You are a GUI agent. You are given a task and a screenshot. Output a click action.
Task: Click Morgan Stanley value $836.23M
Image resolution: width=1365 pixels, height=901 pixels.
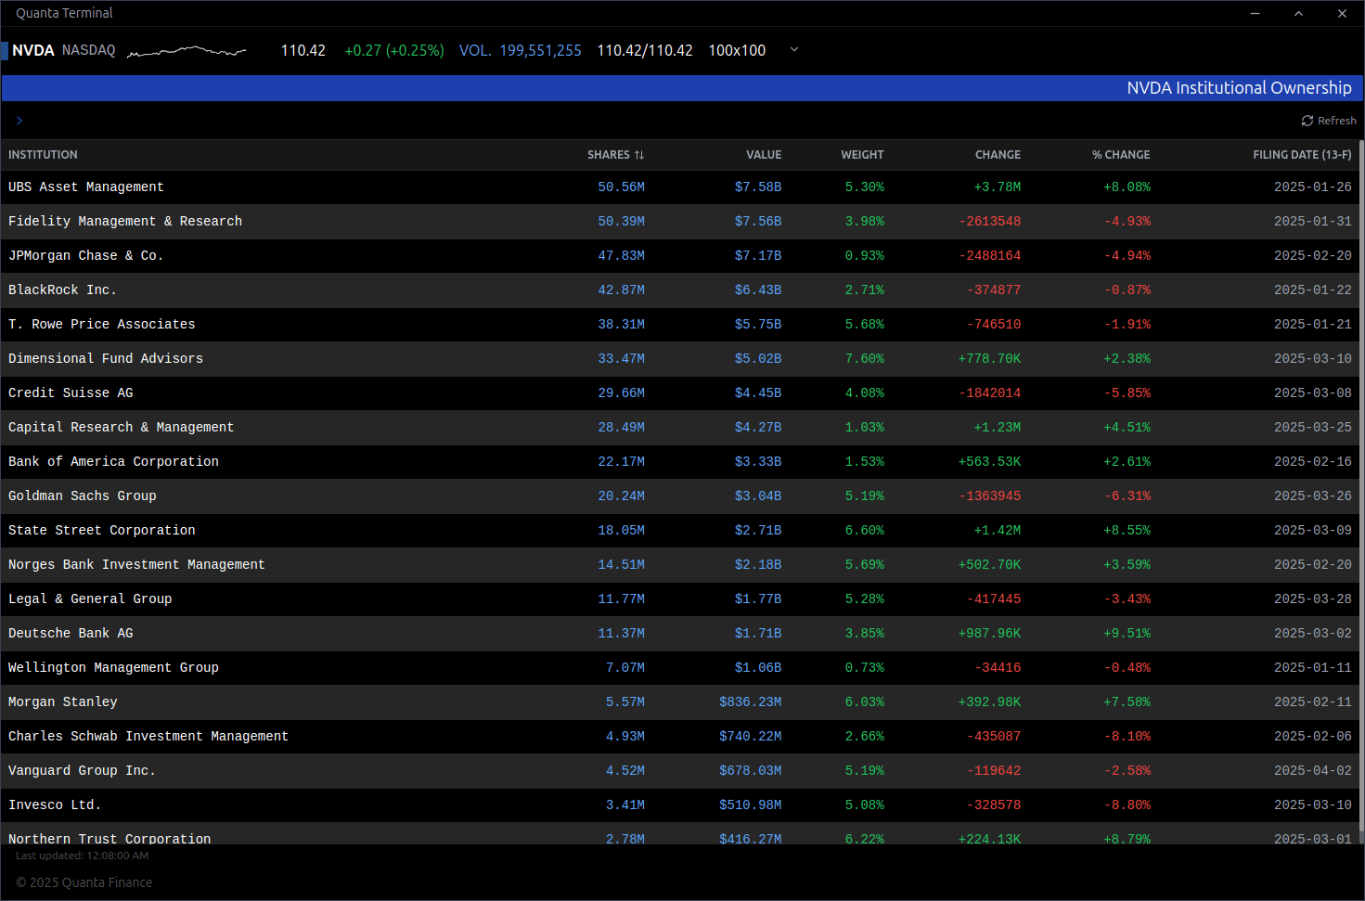(750, 702)
